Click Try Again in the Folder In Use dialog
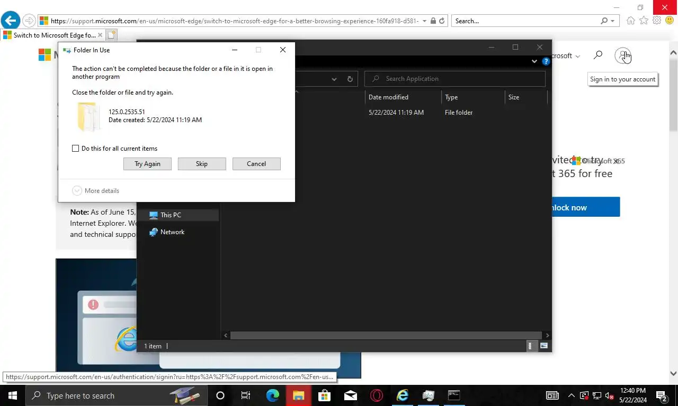The image size is (678, 406). 147,164
